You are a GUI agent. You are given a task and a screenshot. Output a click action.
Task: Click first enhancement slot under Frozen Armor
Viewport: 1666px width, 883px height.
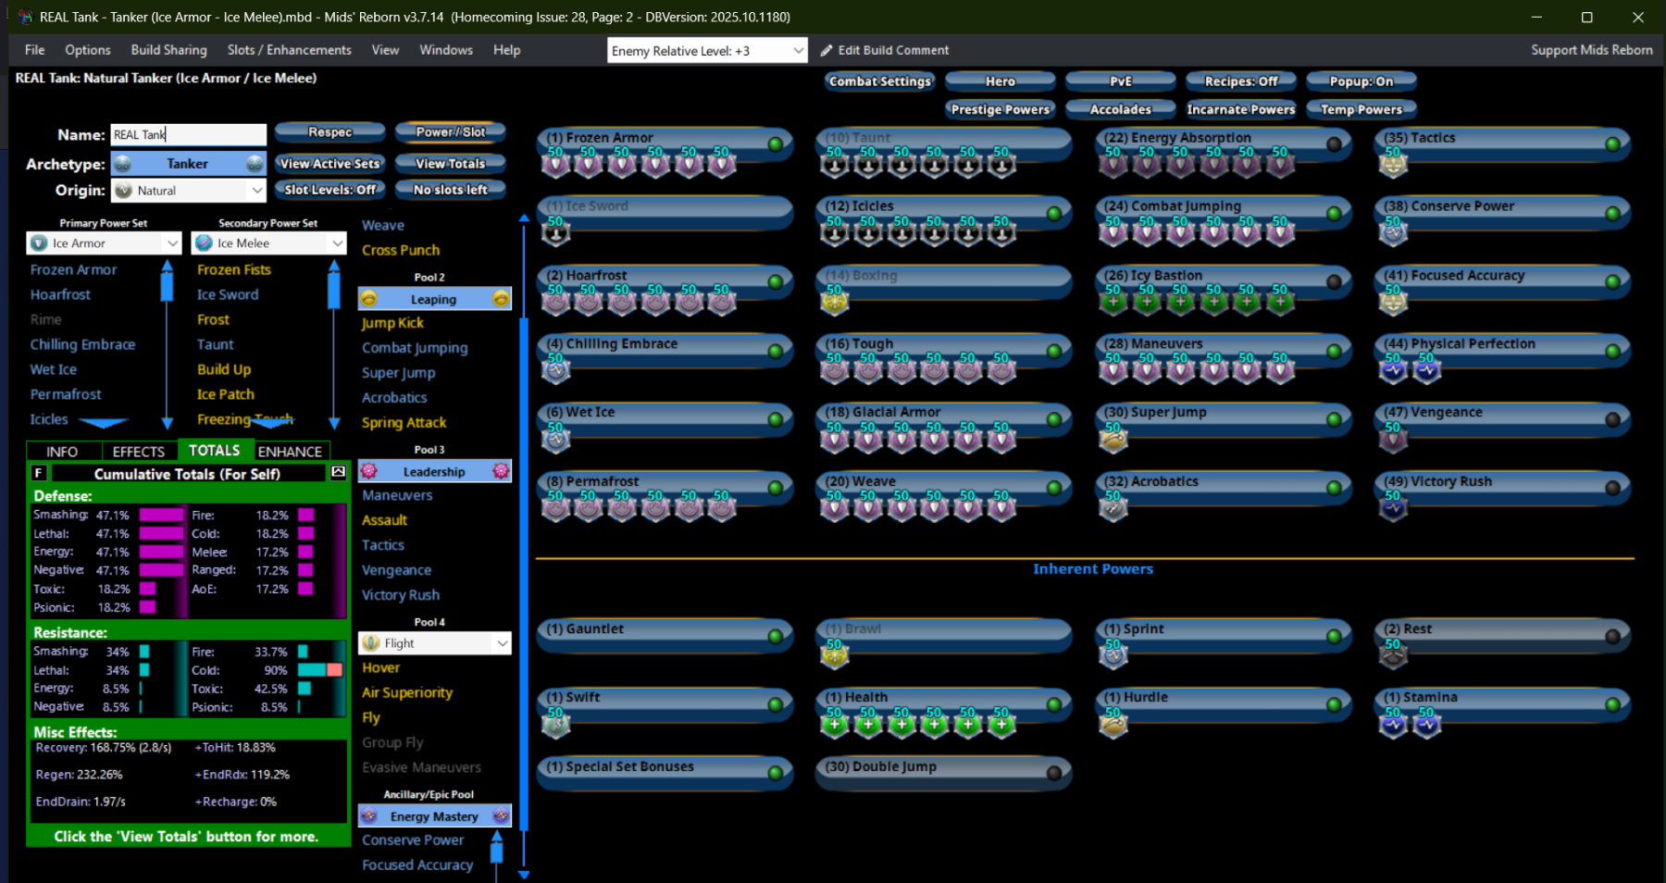(555, 165)
